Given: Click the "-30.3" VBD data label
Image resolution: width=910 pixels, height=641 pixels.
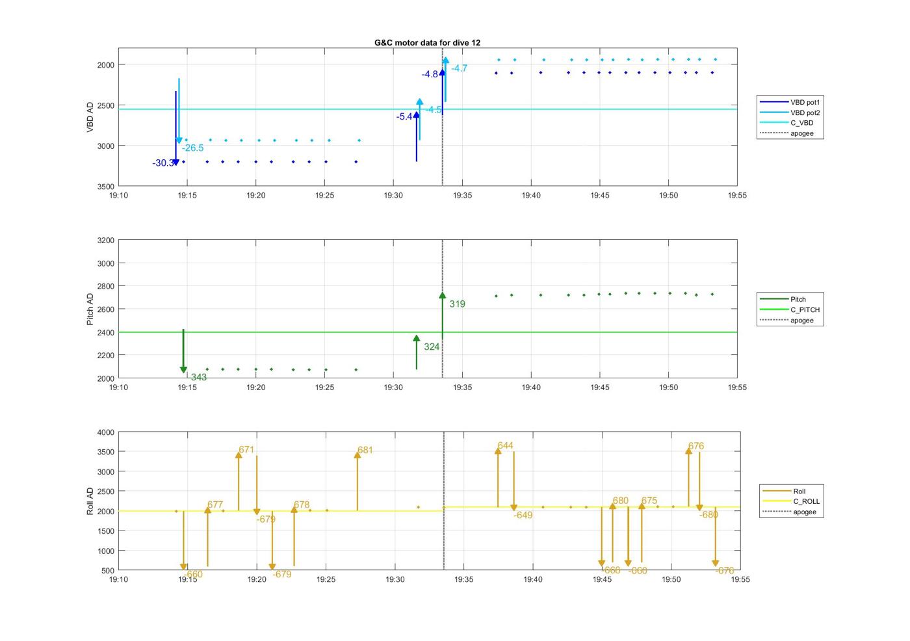Looking at the screenshot, I should (163, 163).
